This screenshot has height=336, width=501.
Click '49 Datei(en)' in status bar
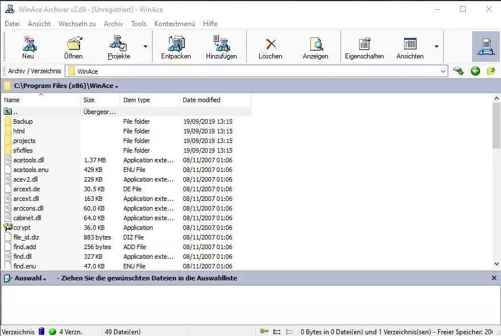click(x=123, y=332)
